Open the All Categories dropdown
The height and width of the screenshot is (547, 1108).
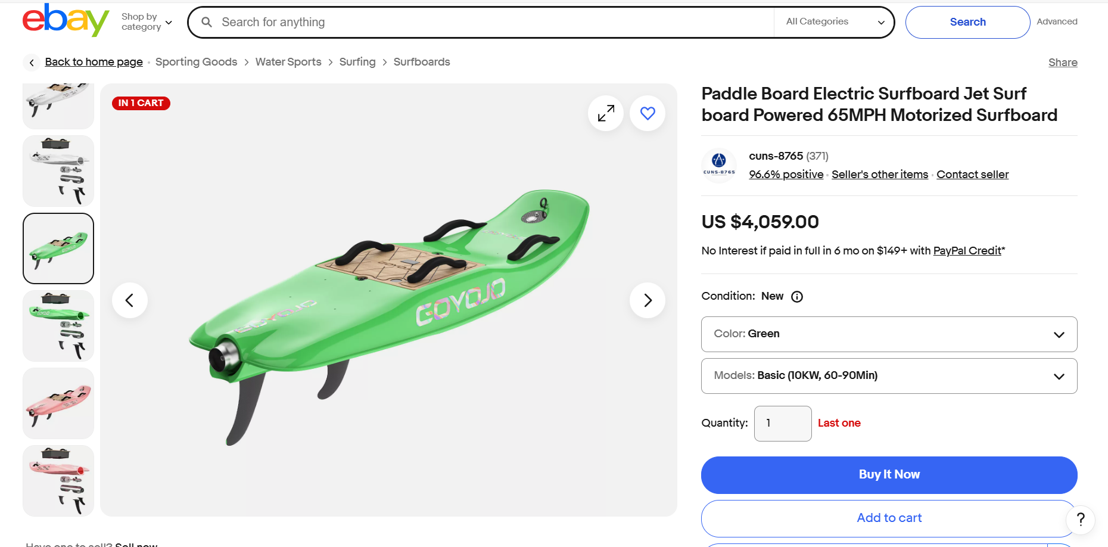coord(833,21)
